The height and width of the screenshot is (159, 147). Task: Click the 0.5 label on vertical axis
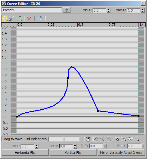coord(4,87)
